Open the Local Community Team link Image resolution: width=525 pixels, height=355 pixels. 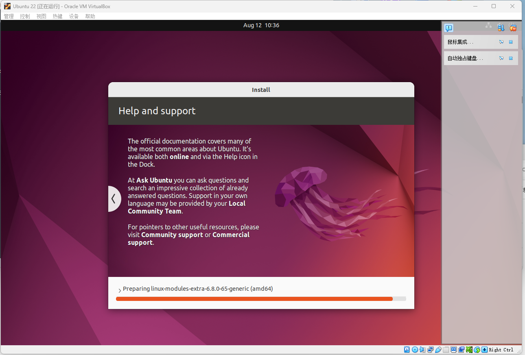point(187,207)
